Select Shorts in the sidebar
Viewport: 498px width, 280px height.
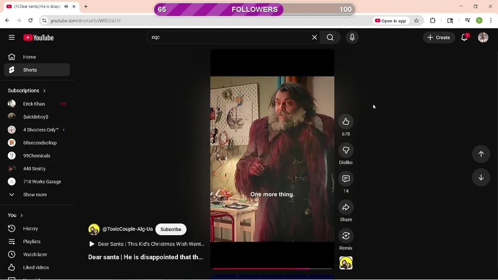[37, 70]
